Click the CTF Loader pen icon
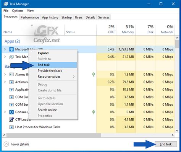Screen dimensions: 181x152 tap(11, 119)
